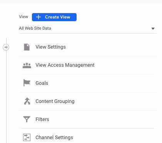Image resolution: width=162 pixels, height=143 pixels.
Task: Open View Access Management
Action: [x=65, y=65]
